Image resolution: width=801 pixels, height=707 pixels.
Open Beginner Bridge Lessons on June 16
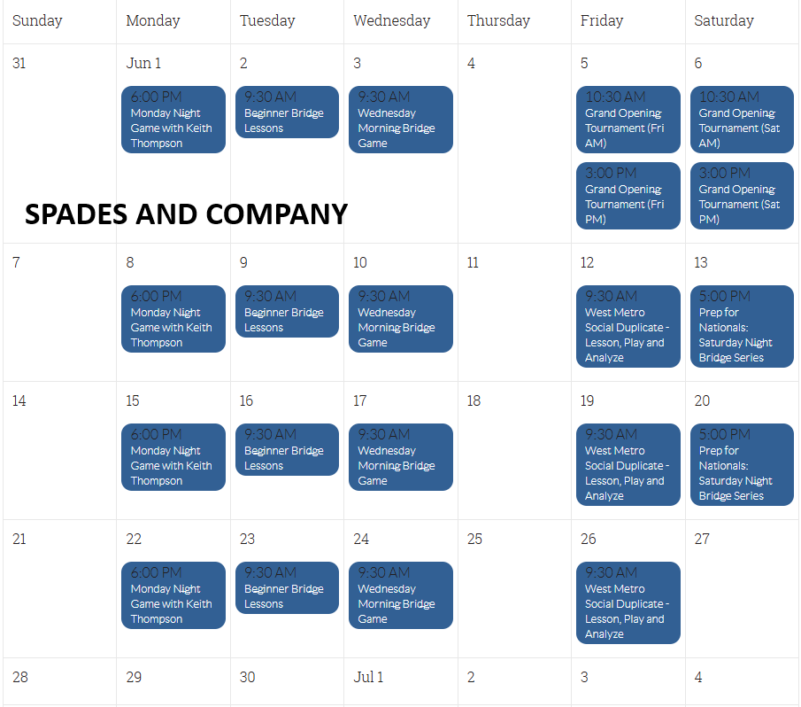(x=287, y=449)
